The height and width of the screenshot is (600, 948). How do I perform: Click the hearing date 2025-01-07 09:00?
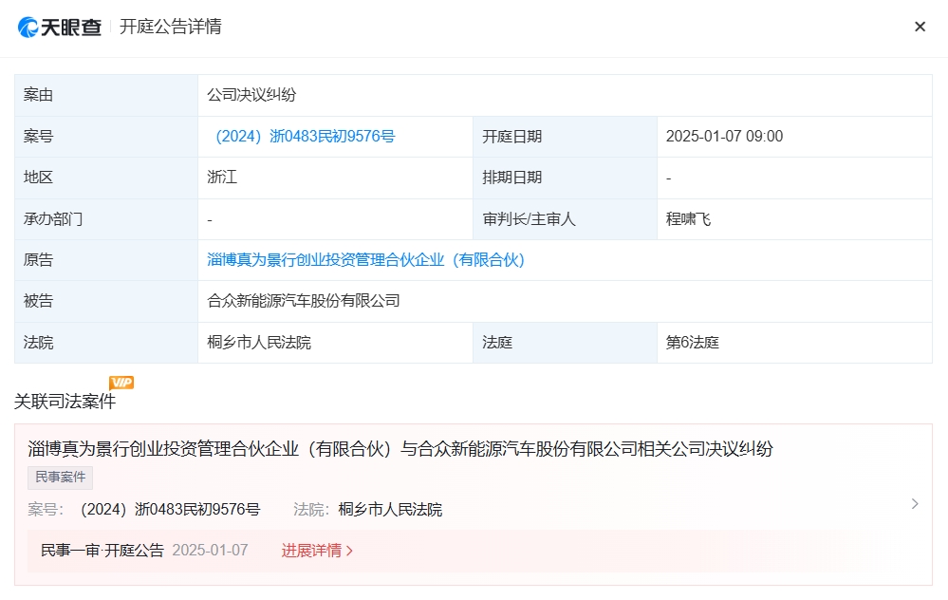(724, 136)
